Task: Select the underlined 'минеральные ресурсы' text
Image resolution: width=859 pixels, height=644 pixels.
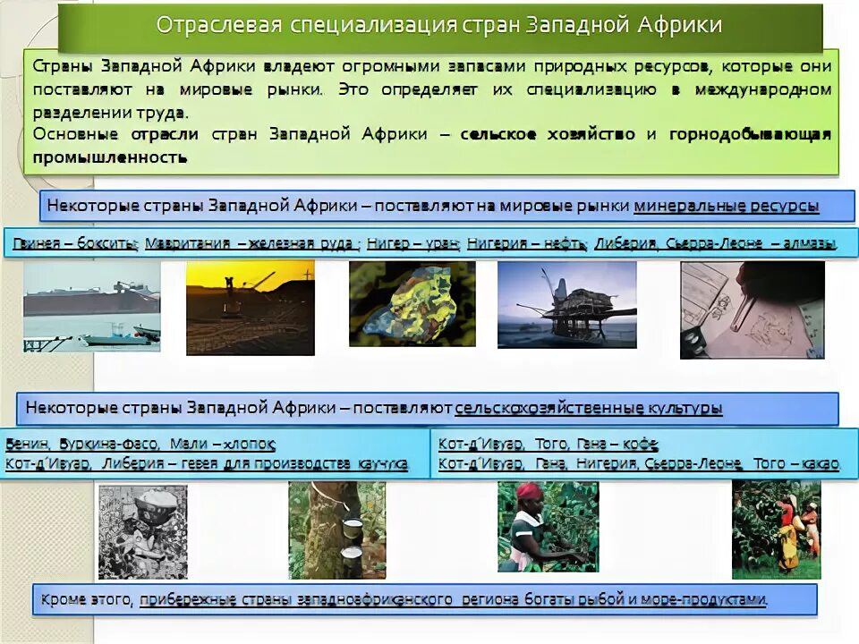Action: (x=727, y=206)
